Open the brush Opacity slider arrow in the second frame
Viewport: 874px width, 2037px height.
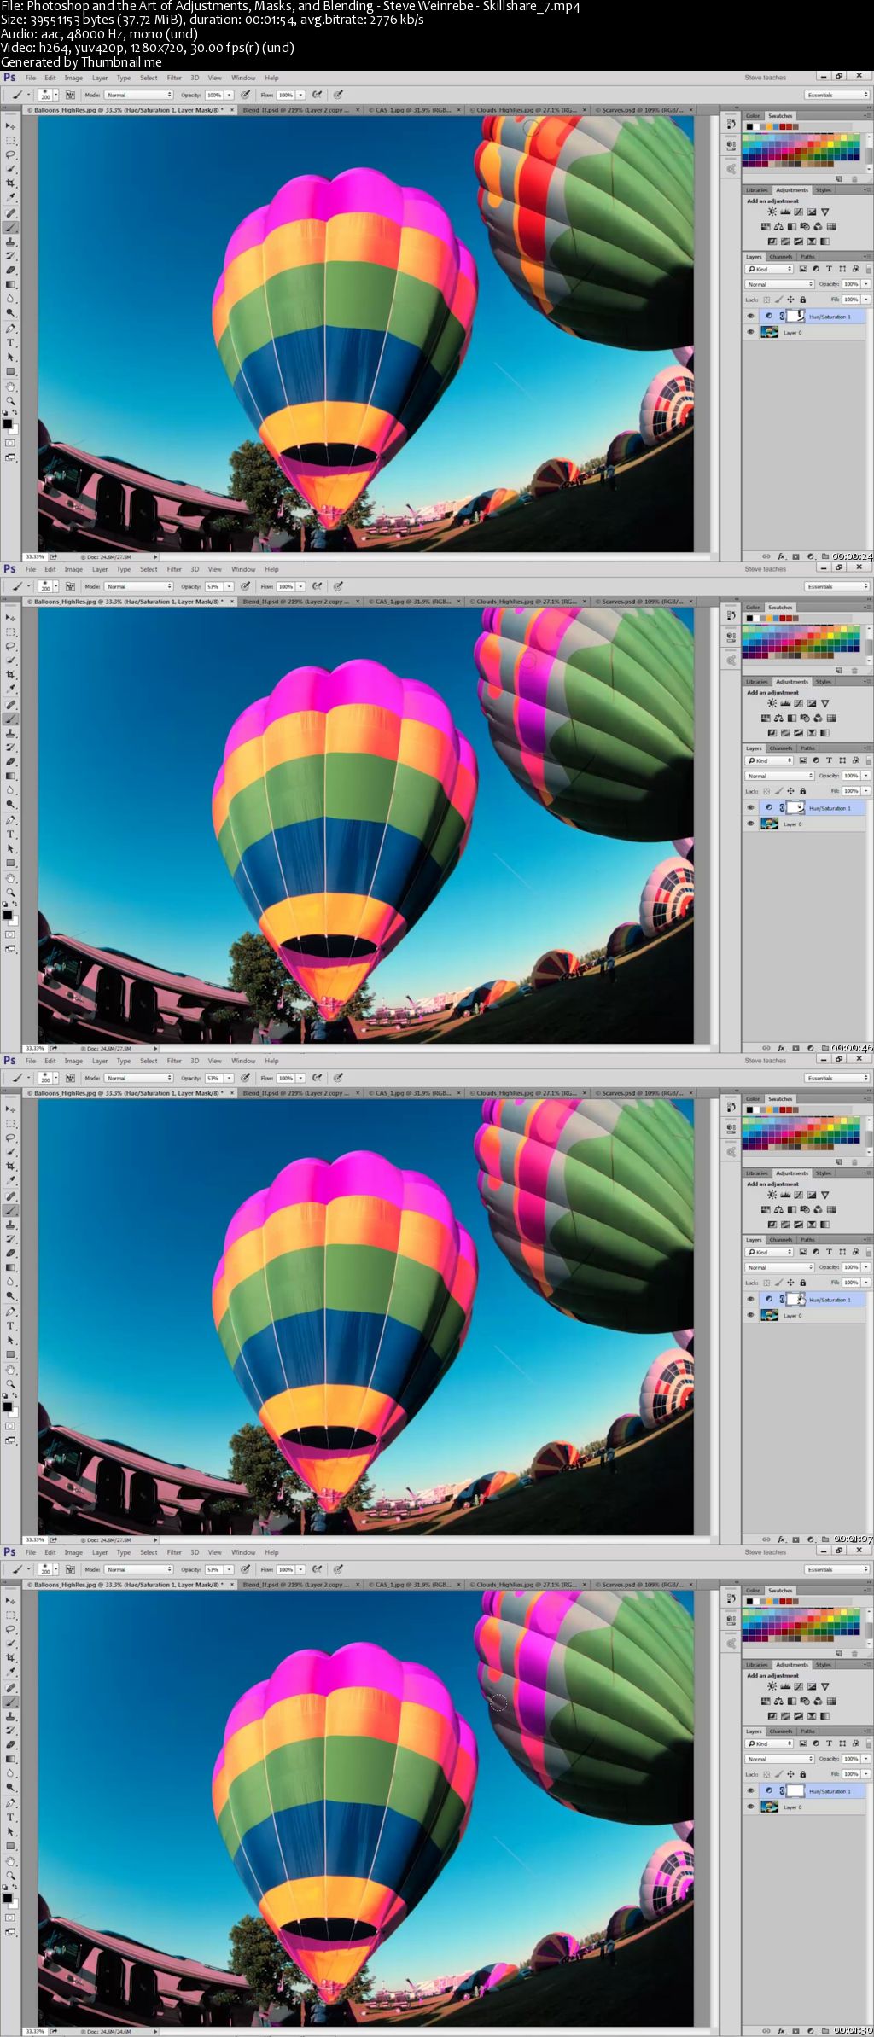coord(229,586)
